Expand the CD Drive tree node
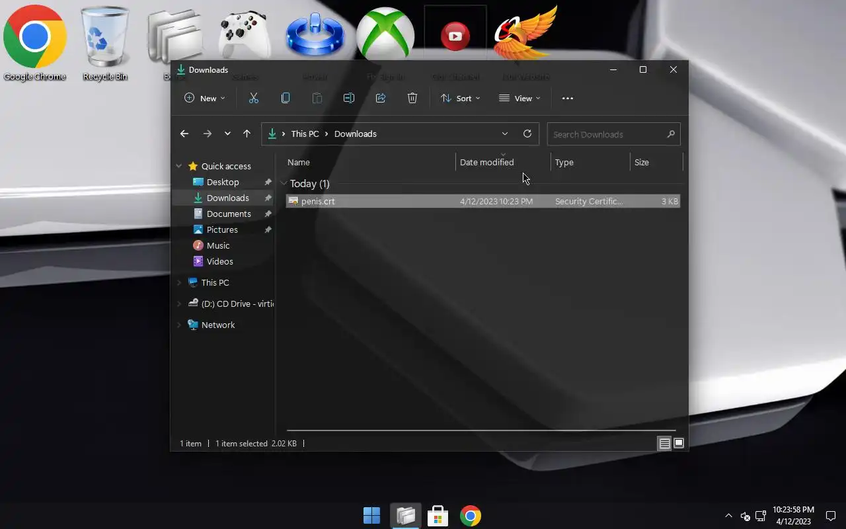Viewport: 846px width, 529px height. click(x=178, y=304)
